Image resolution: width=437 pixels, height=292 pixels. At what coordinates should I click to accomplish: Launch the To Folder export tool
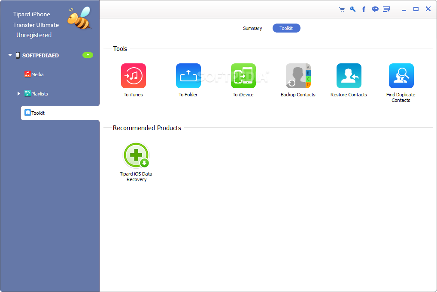[x=188, y=76]
